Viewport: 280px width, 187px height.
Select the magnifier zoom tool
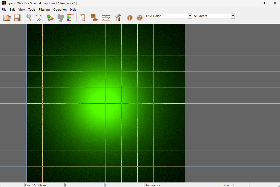pos(29,18)
